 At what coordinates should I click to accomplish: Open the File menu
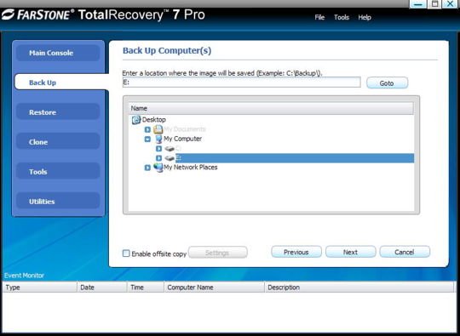[319, 17]
